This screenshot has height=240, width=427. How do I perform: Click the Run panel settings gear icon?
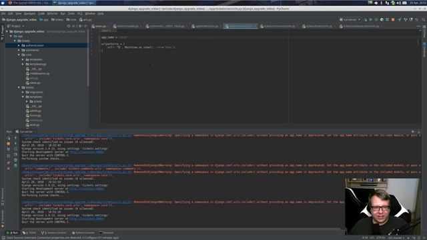(x=413, y=132)
